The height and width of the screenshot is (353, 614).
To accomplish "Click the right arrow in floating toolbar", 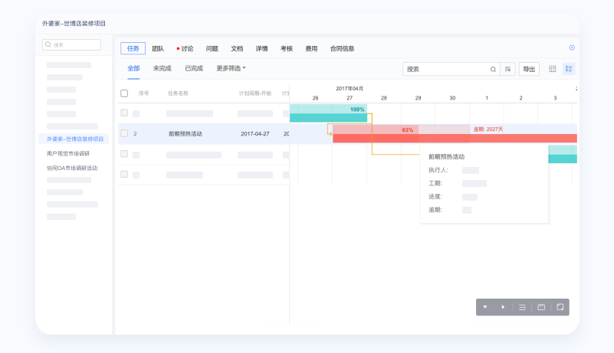I will pyautogui.click(x=504, y=307).
